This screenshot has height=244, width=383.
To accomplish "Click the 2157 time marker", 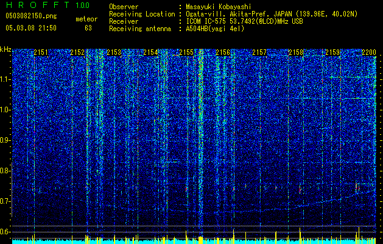I will click(x=259, y=52).
